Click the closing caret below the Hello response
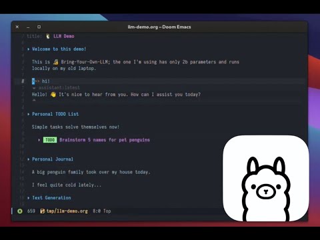This screenshot has width=320, height=240. coord(34,100)
